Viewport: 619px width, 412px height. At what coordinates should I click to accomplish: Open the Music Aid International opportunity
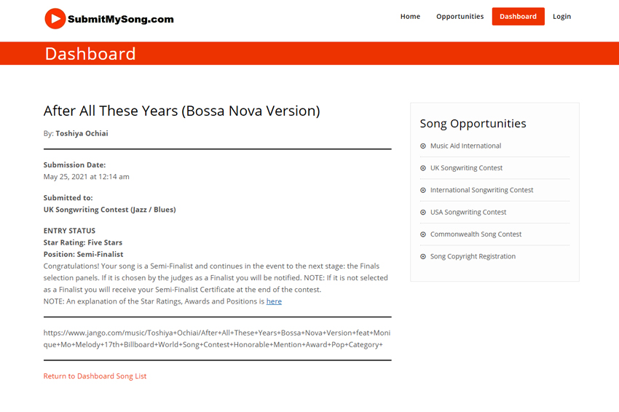click(x=465, y=146)
